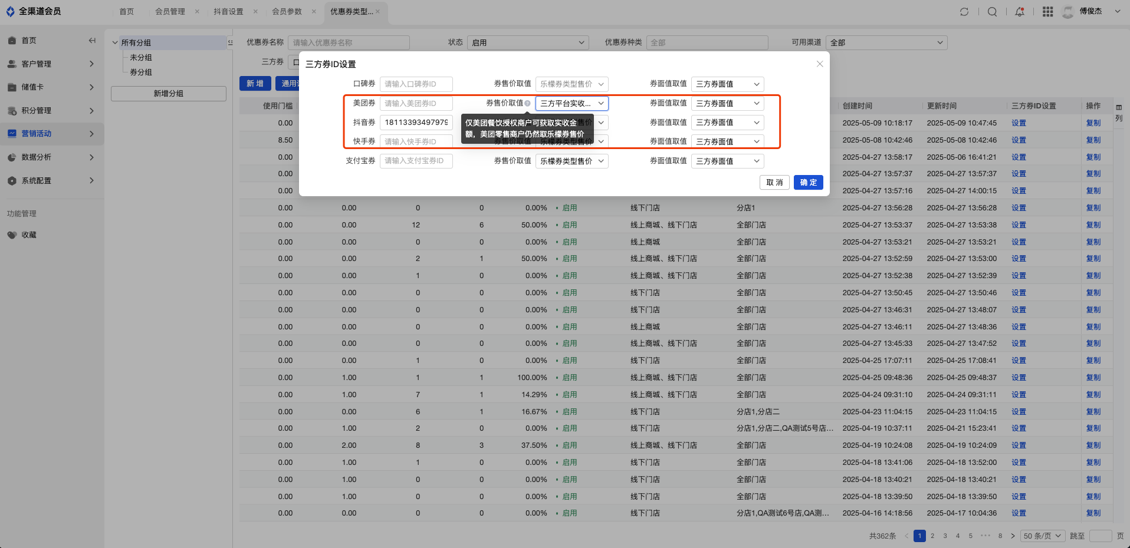1130x548 pixels.
Task: Click the 美团券 ID input field
Action: (416, 103)
